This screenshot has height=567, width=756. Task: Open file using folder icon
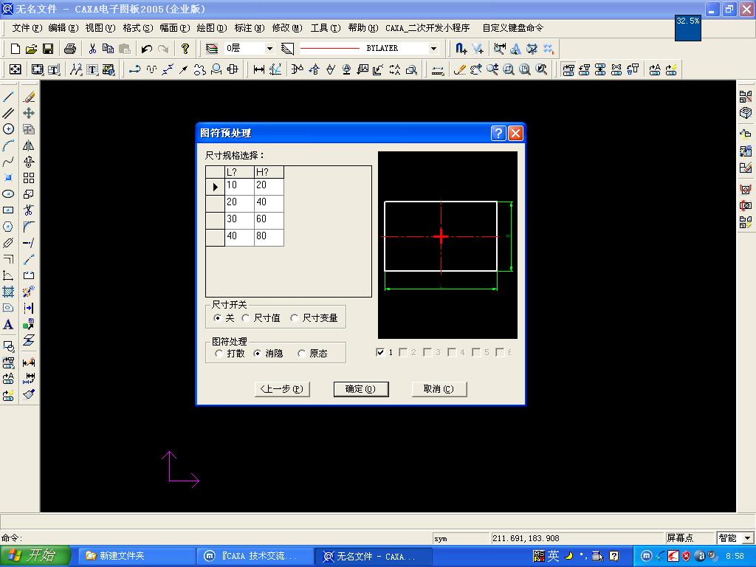(31, 48)
